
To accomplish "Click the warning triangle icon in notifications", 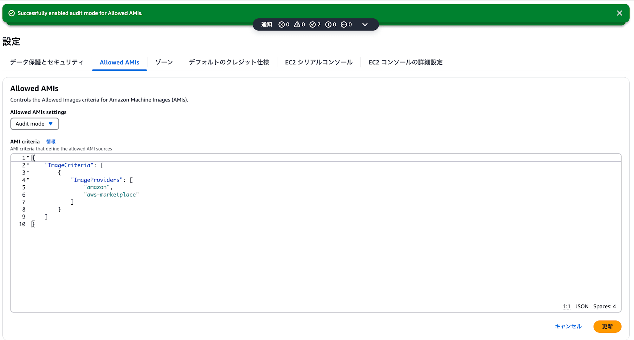I will [297, 24].
